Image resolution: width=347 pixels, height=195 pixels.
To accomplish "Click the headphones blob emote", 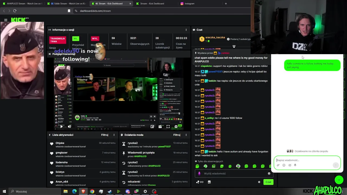I will 205,166.
